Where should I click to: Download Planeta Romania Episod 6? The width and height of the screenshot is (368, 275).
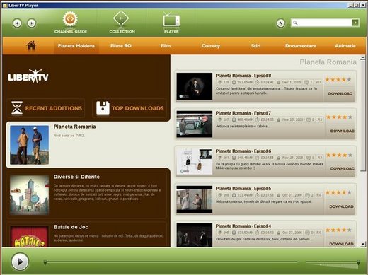pyautogui.click(x=342, y=168)
